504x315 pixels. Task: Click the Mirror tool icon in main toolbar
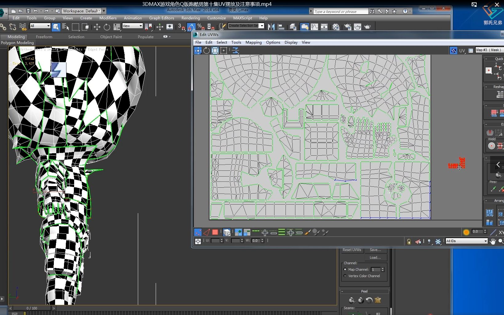(x=271, y=27)
